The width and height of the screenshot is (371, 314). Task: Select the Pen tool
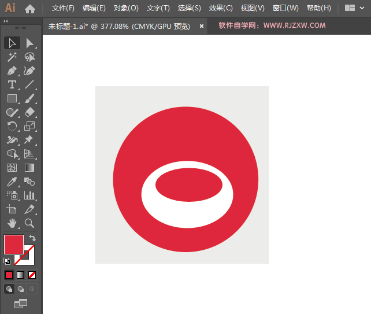click(12, 71)
